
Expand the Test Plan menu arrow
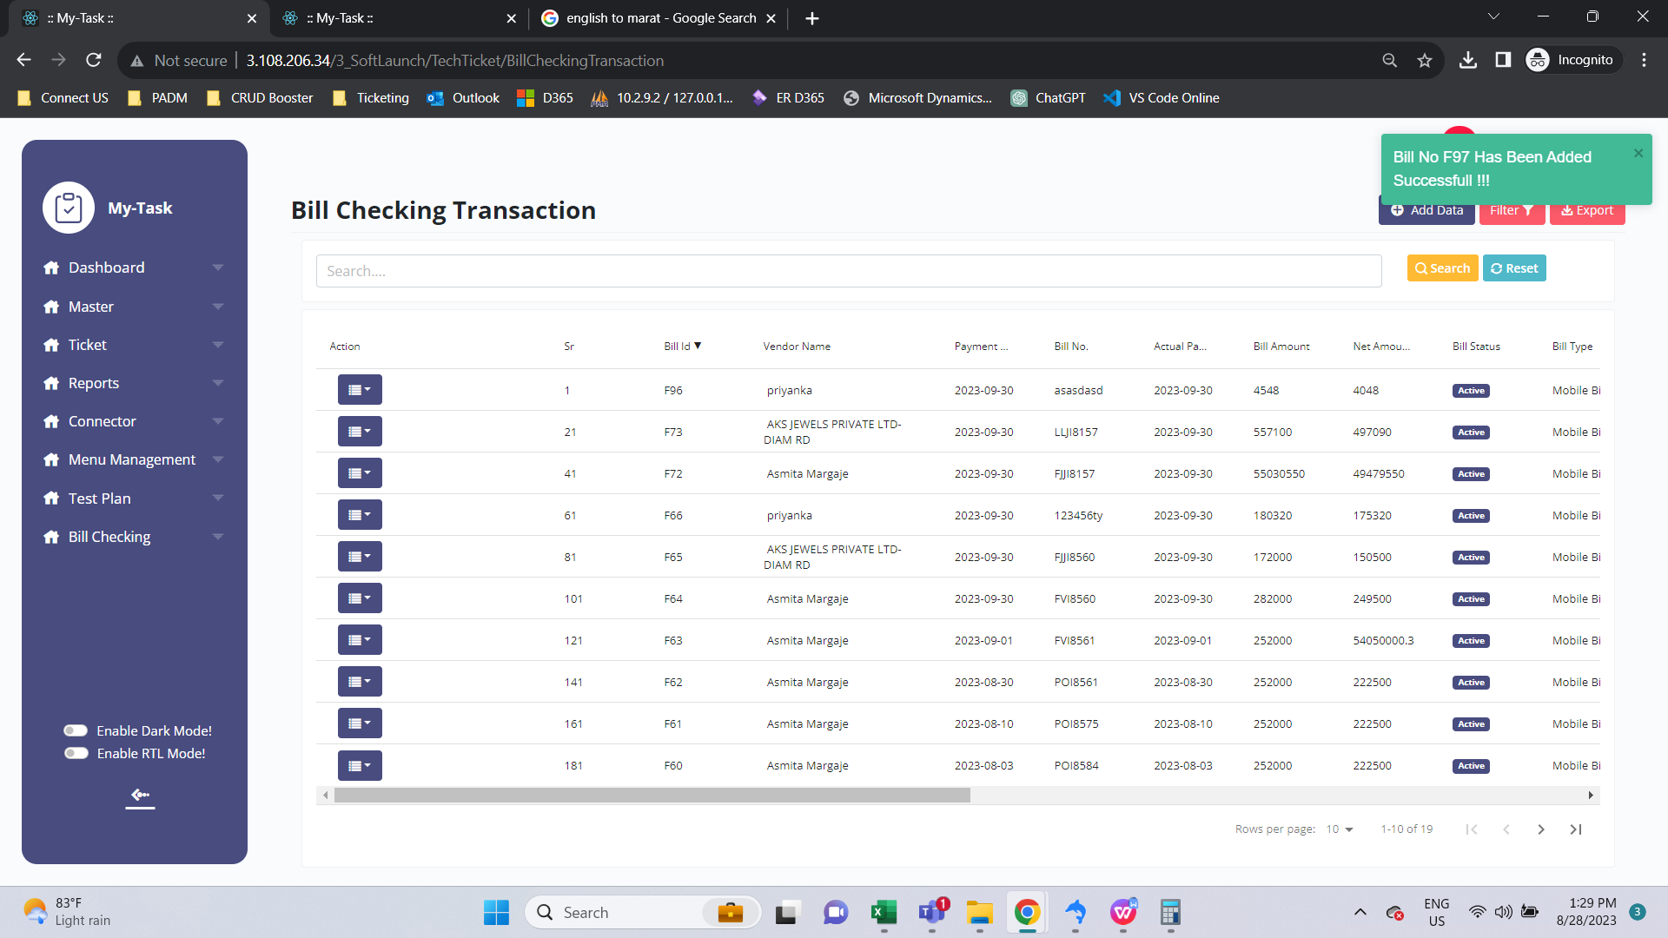click(218, 499)
